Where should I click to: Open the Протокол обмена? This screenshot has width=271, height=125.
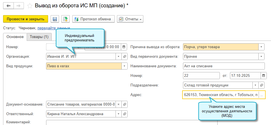(93, 19)
